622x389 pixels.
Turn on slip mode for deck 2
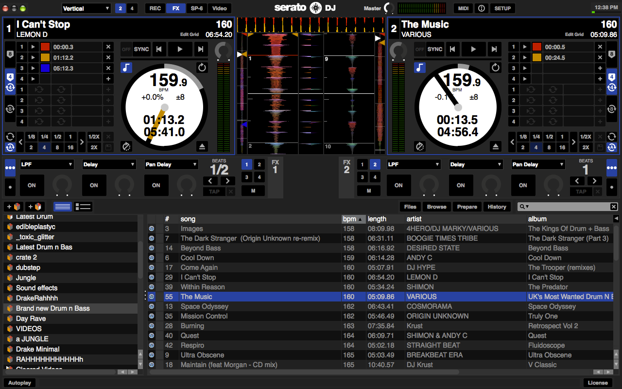(x=420, y=146)
